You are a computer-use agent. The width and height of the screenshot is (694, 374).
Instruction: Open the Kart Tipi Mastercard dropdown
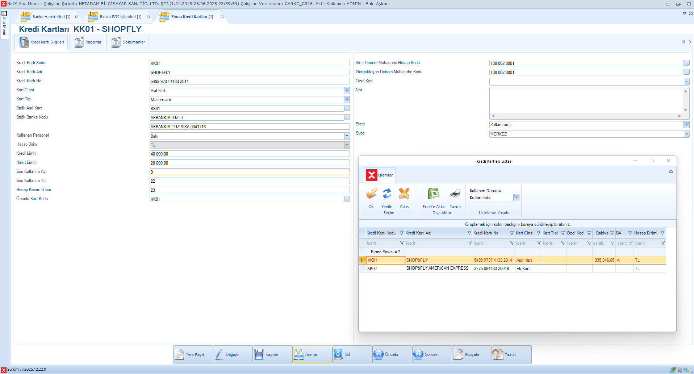[347, 100]
